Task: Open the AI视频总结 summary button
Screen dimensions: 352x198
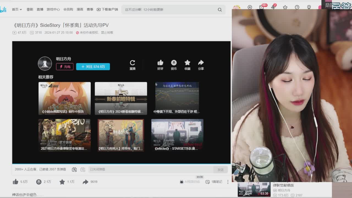Action: pos(190,182)
